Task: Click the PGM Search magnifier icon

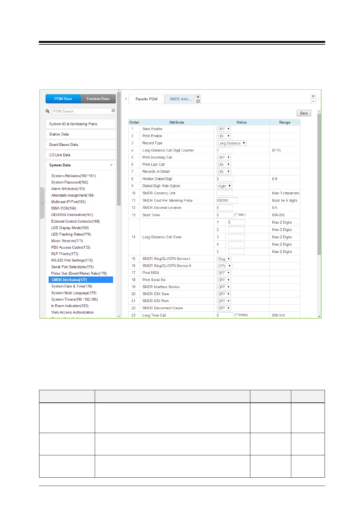Action: pyautogui.click(x=48, y=111)
